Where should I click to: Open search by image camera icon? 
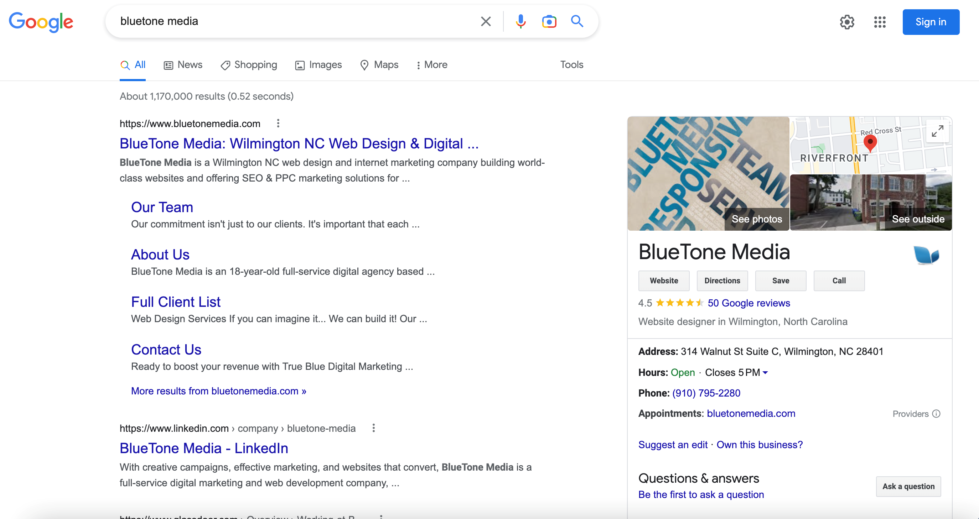[549, 21]
